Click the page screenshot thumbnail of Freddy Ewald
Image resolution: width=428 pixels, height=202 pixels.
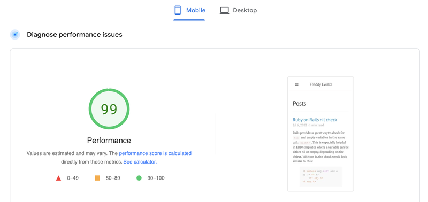[x=320, y=134]
